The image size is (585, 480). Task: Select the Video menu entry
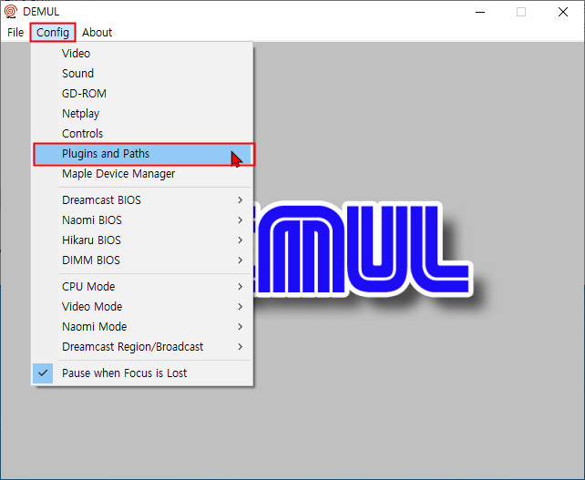pos(142,54)
